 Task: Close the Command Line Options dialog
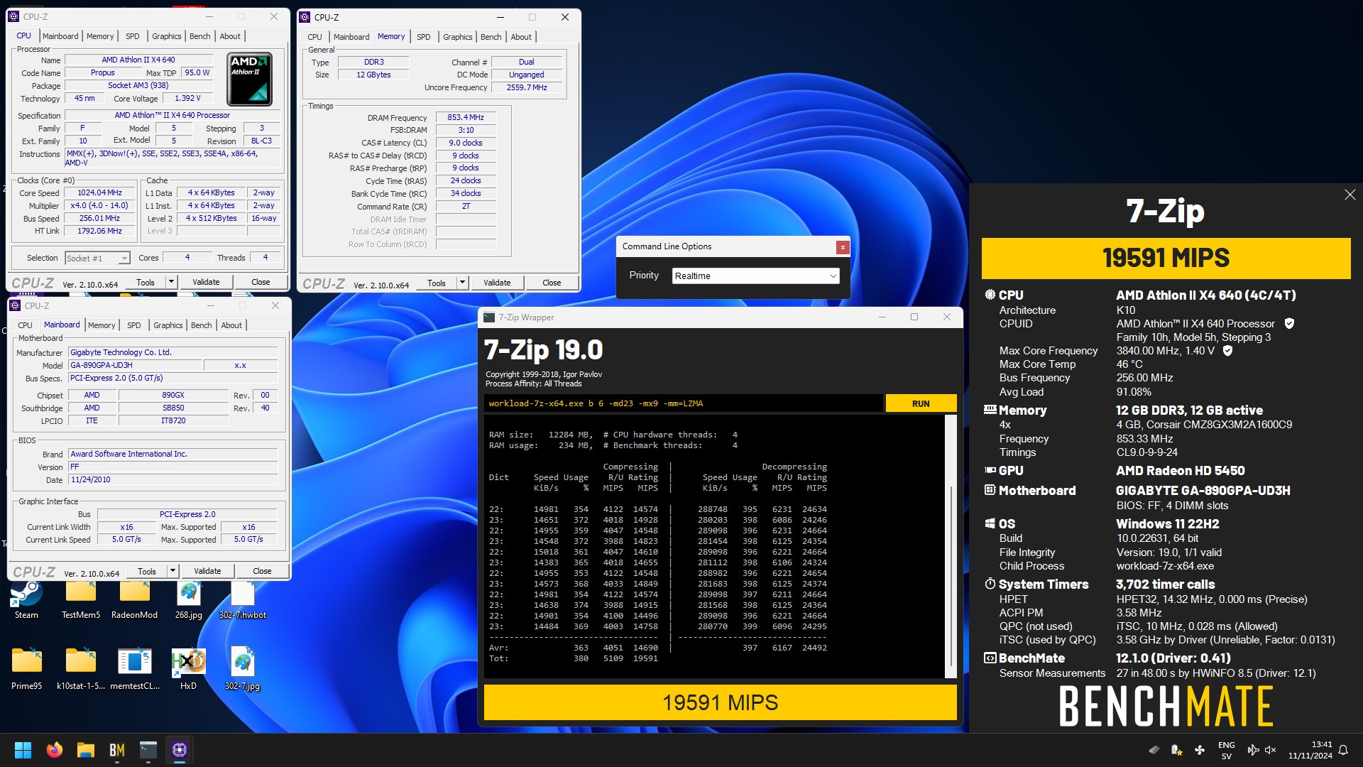point(843,247)
